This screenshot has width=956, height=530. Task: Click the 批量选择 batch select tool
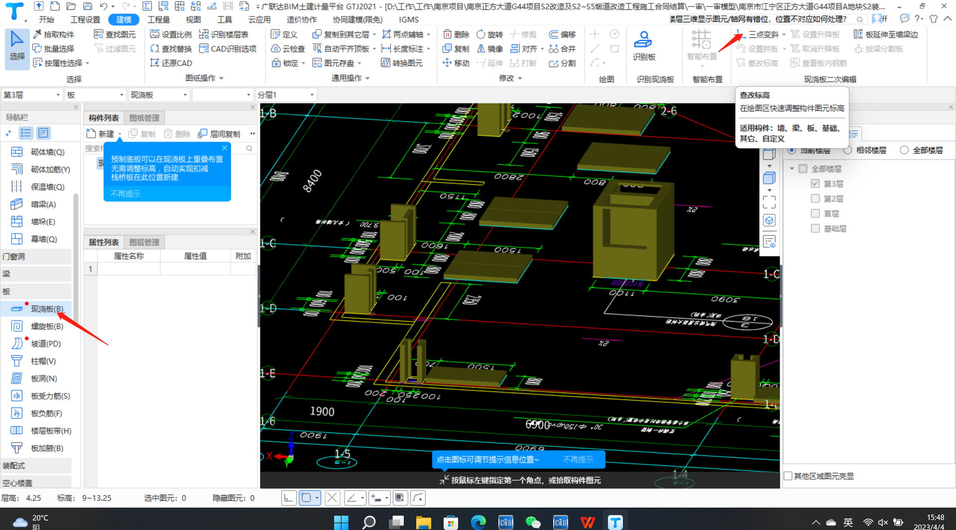[53, 49]
